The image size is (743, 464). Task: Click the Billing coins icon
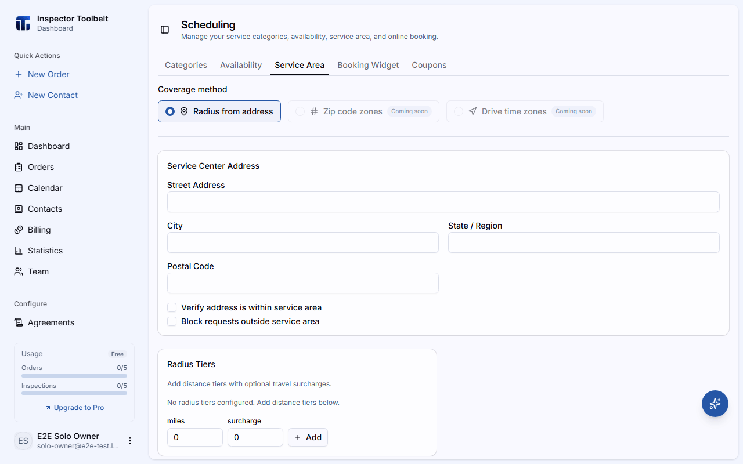(x=19, y=230)
